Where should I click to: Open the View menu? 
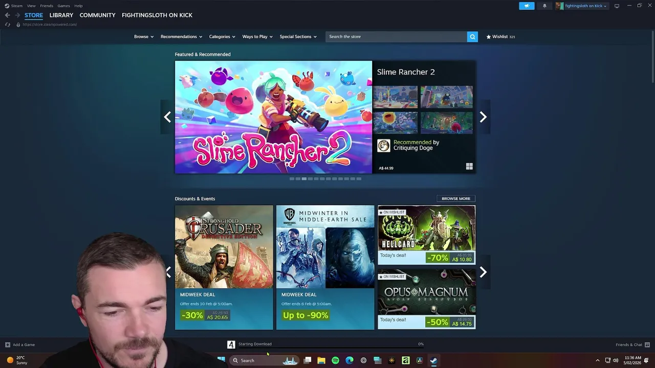pos(31,6)
